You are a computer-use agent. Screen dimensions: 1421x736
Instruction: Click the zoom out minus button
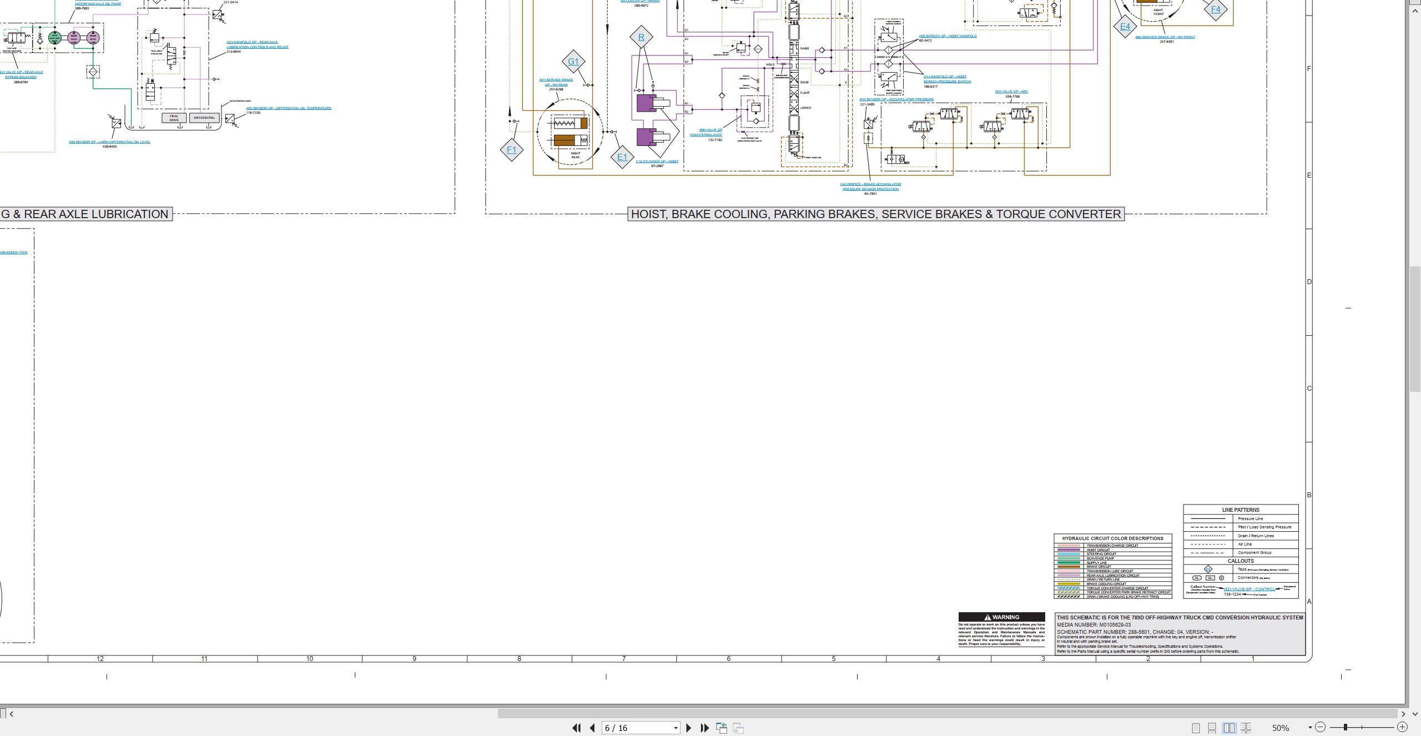click(x=1321, y=727)
